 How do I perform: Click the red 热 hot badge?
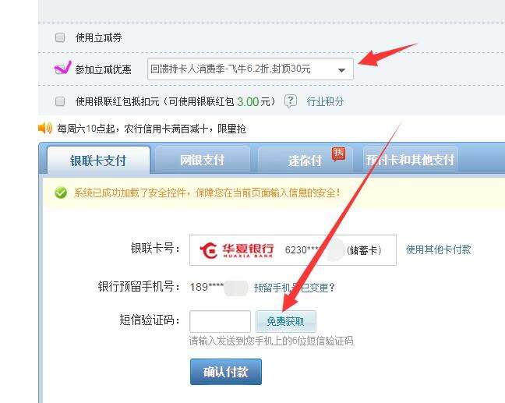click(338, 154)
